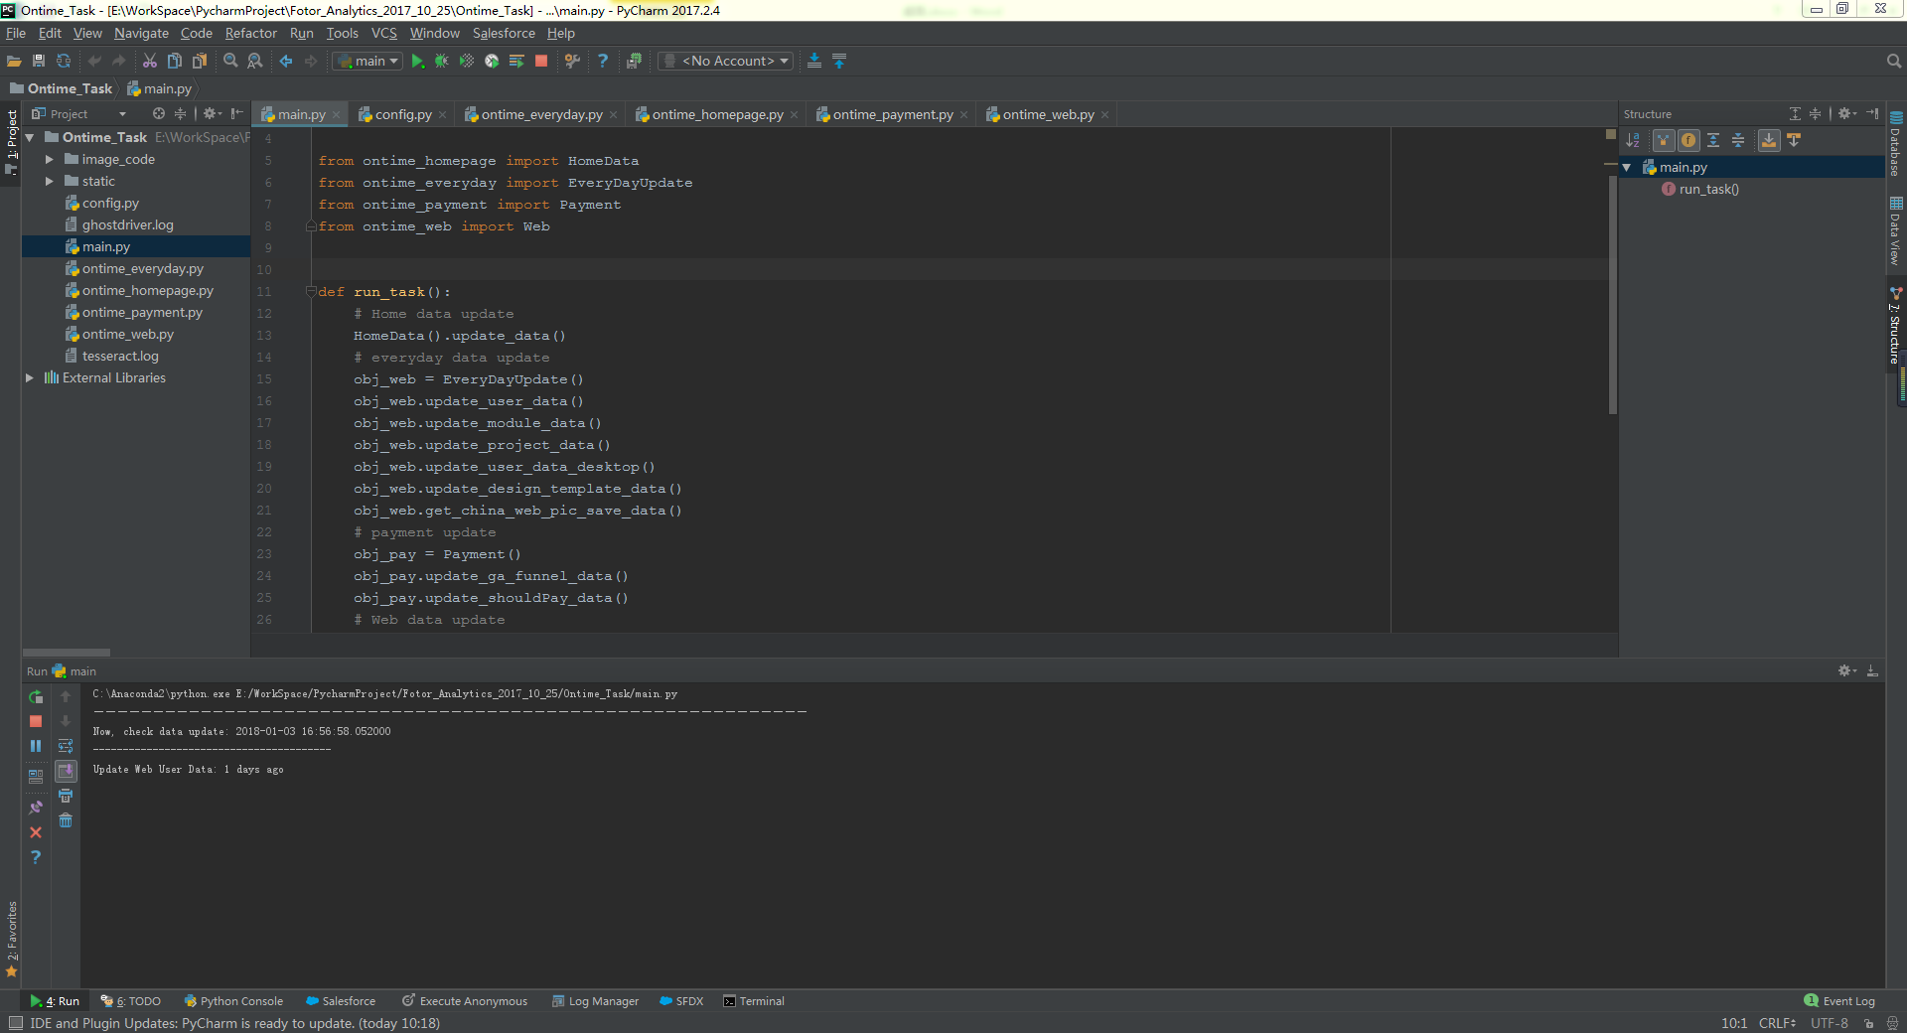
Task: Toggle Scroll to the end in Run panel
Action: pos(66,771)
